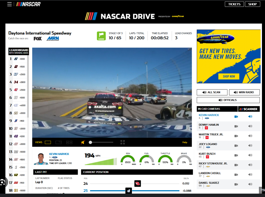Click the Daytona International Speedway title
Viewport: 265px width, 197px height.
click(x=40, y=33)
